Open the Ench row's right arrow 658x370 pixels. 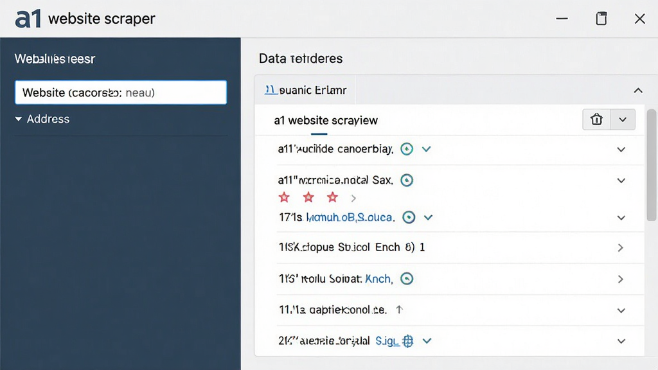(x=621, y=247)
